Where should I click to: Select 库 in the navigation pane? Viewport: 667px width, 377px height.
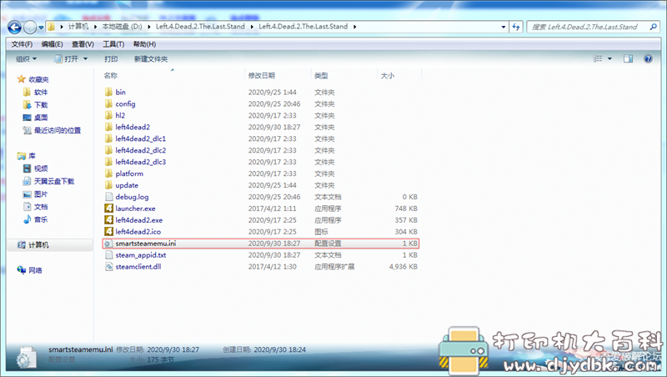(32, 156)
